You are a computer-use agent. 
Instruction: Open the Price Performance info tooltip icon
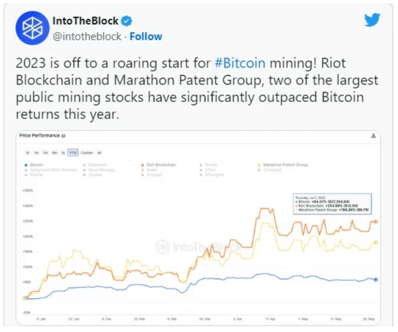[x=63, y=136]
